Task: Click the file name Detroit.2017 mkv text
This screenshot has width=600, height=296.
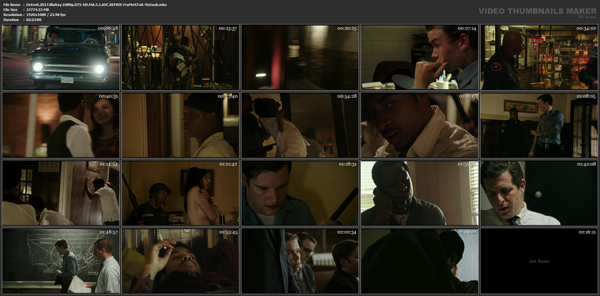Action: 96,5
